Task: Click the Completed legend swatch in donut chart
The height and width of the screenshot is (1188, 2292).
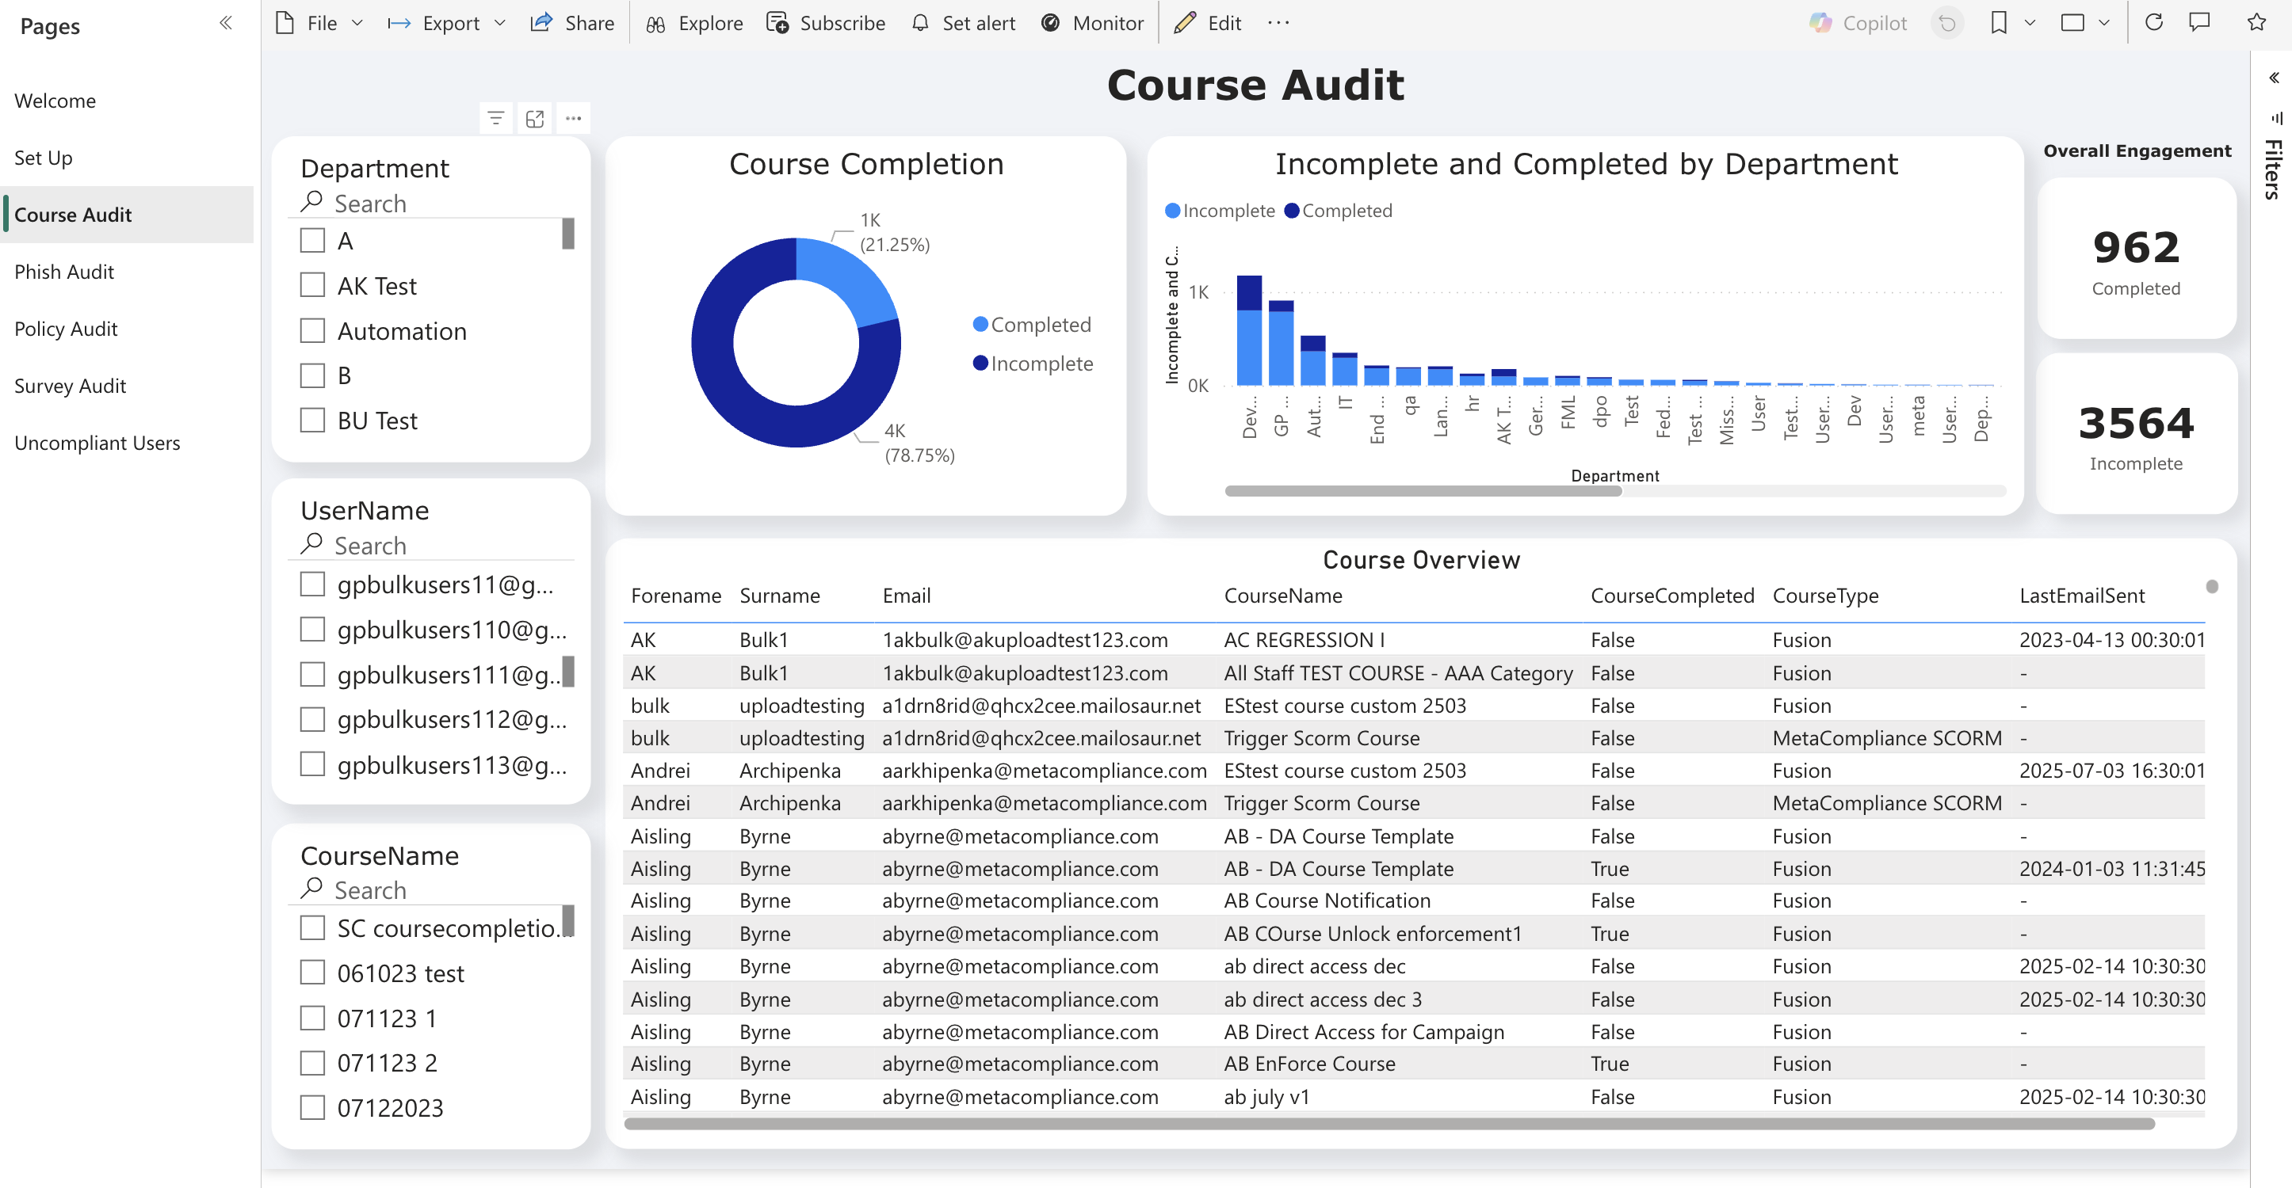Action: pyautogui.click(x=980, y=325)
